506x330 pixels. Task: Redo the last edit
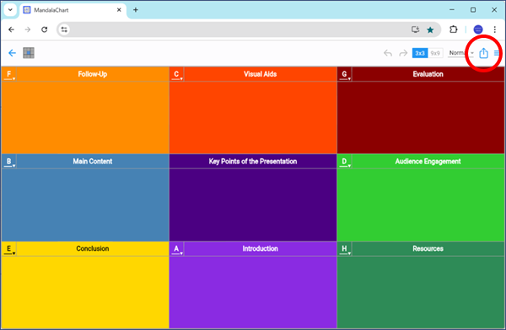pyautogui.click(x=403, y=53)
